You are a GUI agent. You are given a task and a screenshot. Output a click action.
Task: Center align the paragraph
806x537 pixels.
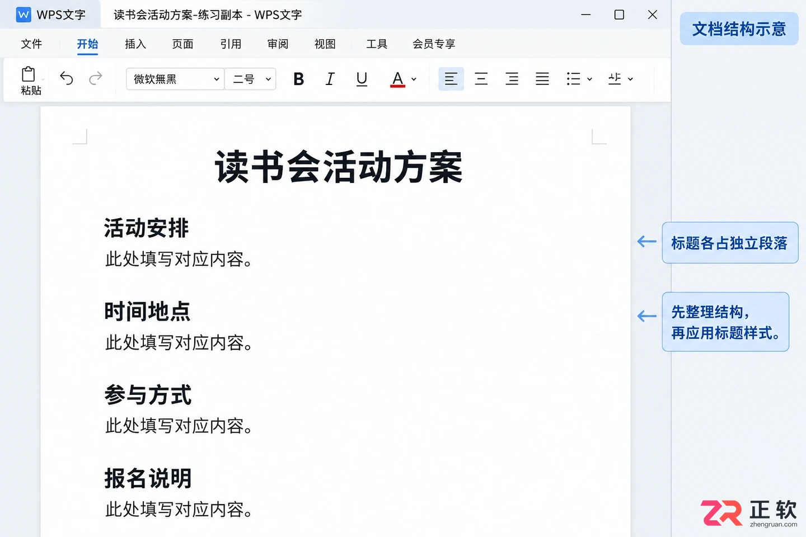(481, 79)
